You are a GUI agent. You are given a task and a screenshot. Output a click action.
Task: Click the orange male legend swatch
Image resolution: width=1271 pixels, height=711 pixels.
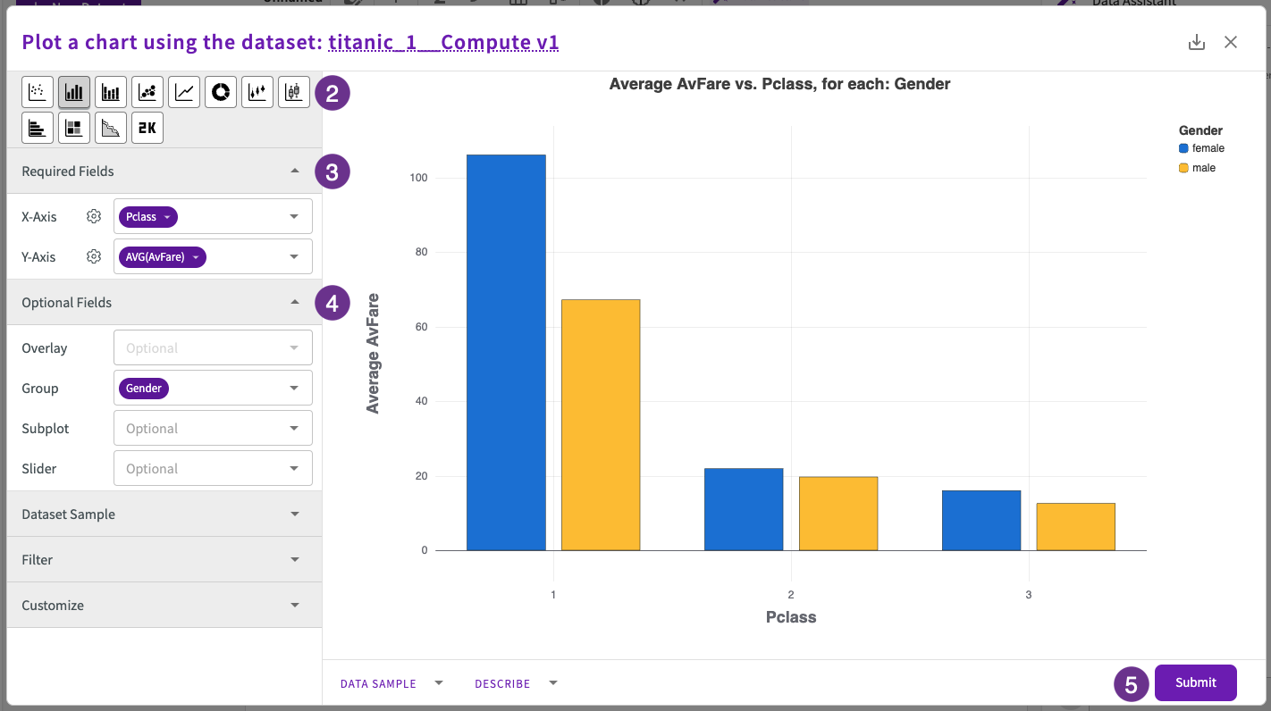pyautogui.click(x=1183, y=168)
